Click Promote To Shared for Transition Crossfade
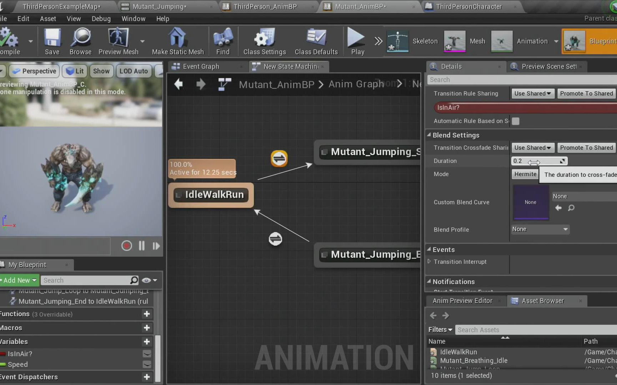Screen dimensions: 617x385 coord(586,148)
